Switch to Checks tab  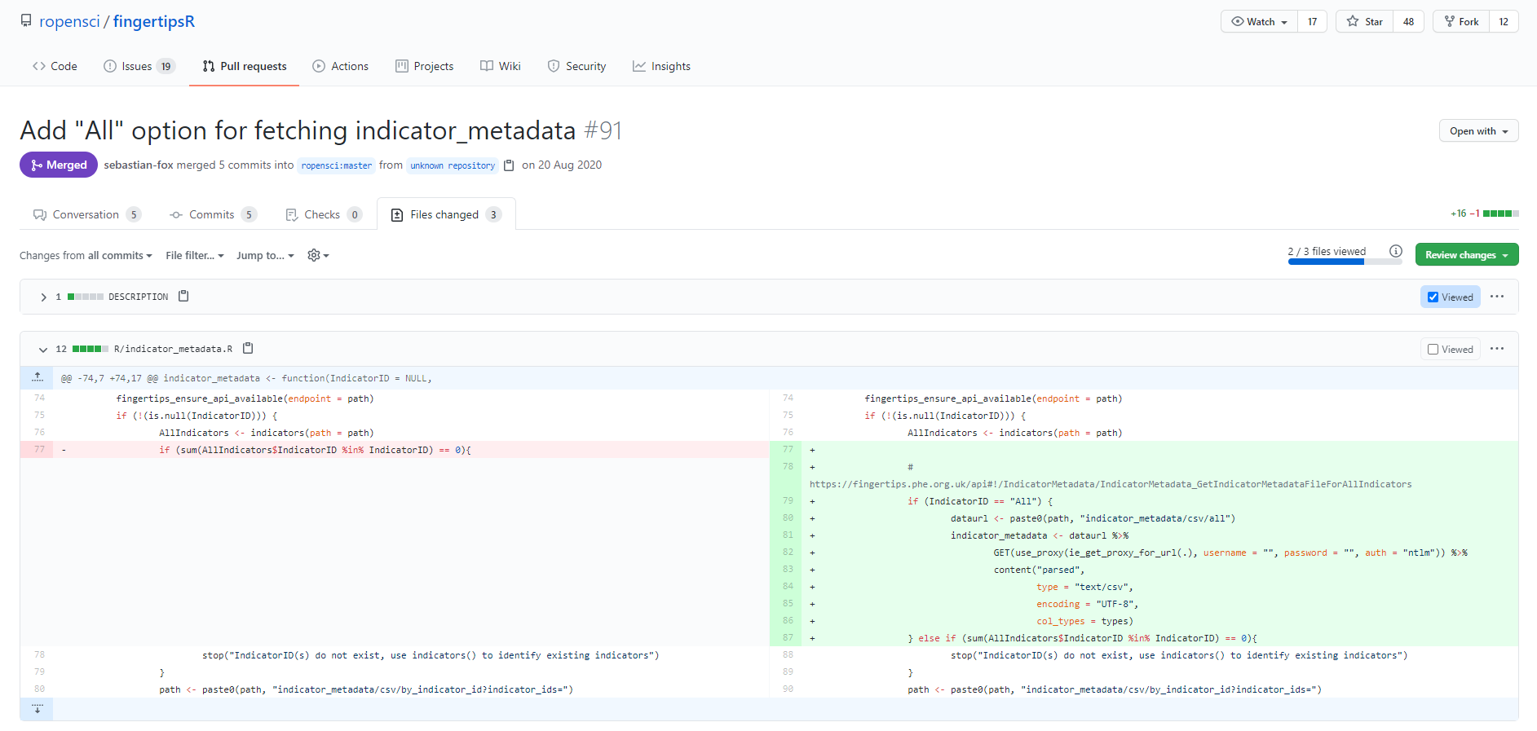coord(323,214)
